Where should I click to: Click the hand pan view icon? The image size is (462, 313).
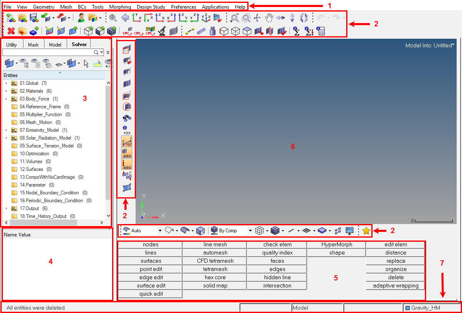269,18
